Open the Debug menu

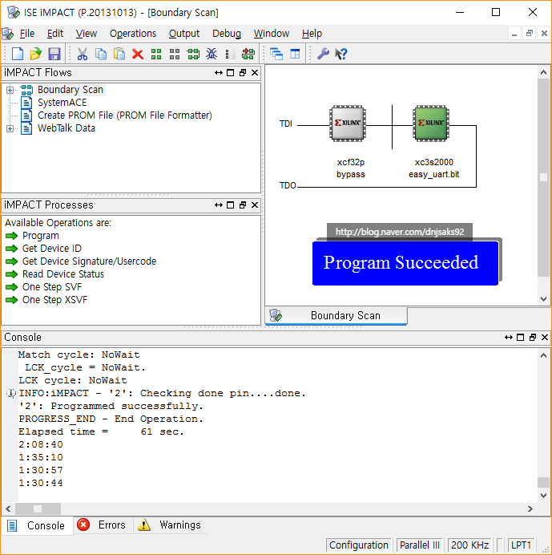(x=227, y=34)
